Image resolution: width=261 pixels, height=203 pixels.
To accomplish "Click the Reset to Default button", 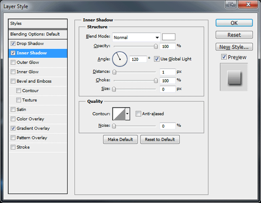I will (x=160, y=139).
